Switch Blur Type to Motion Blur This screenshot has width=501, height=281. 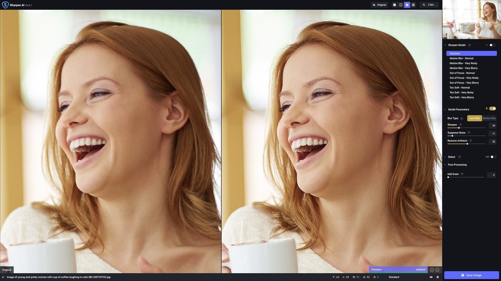click(x=489, y=118)
